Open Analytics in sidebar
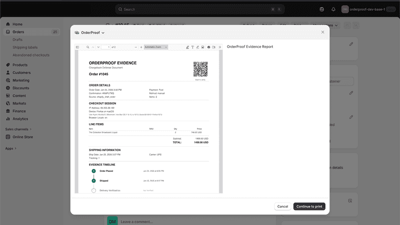 [20, 119]
